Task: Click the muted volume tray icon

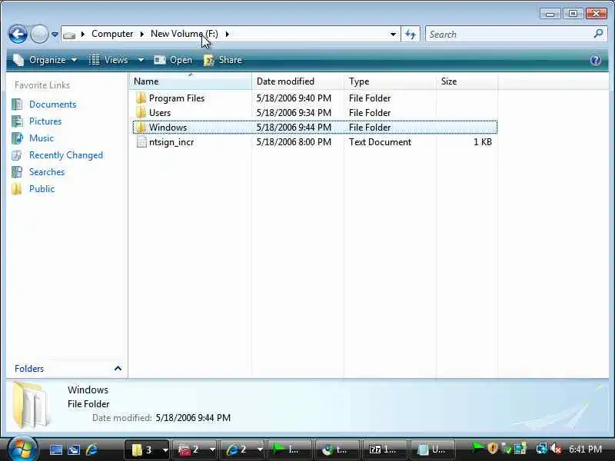Action: click(x=556, y=449)
